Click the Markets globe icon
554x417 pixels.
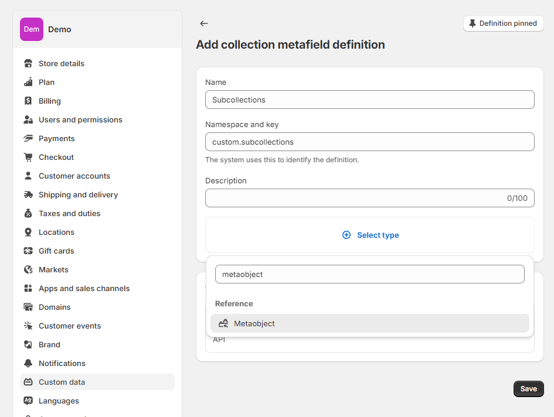click(28, 269)
